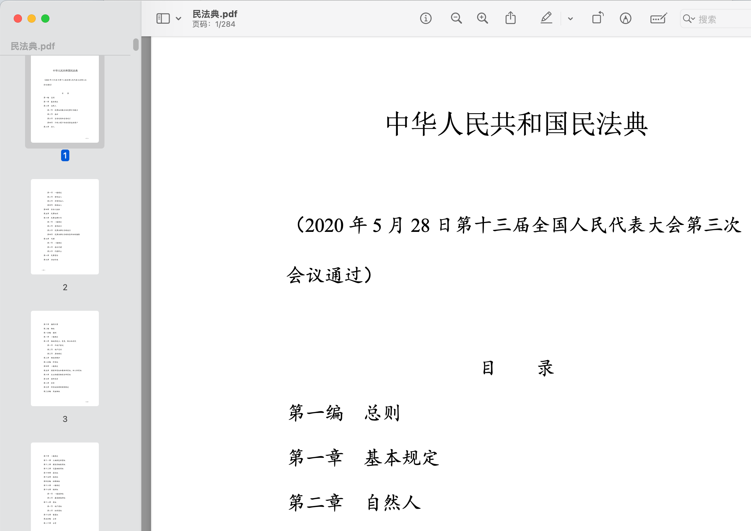Open highlight color options dropdown arrow
This screenshot has height=531, width=751.
pos(570,19)
